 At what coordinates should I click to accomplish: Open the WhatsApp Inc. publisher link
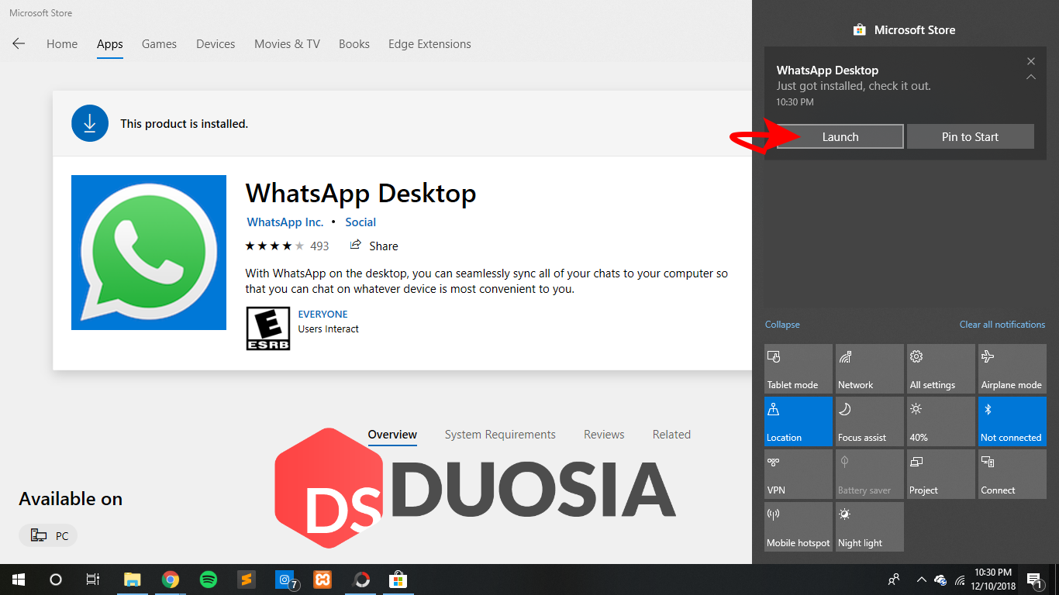(285, 222)
